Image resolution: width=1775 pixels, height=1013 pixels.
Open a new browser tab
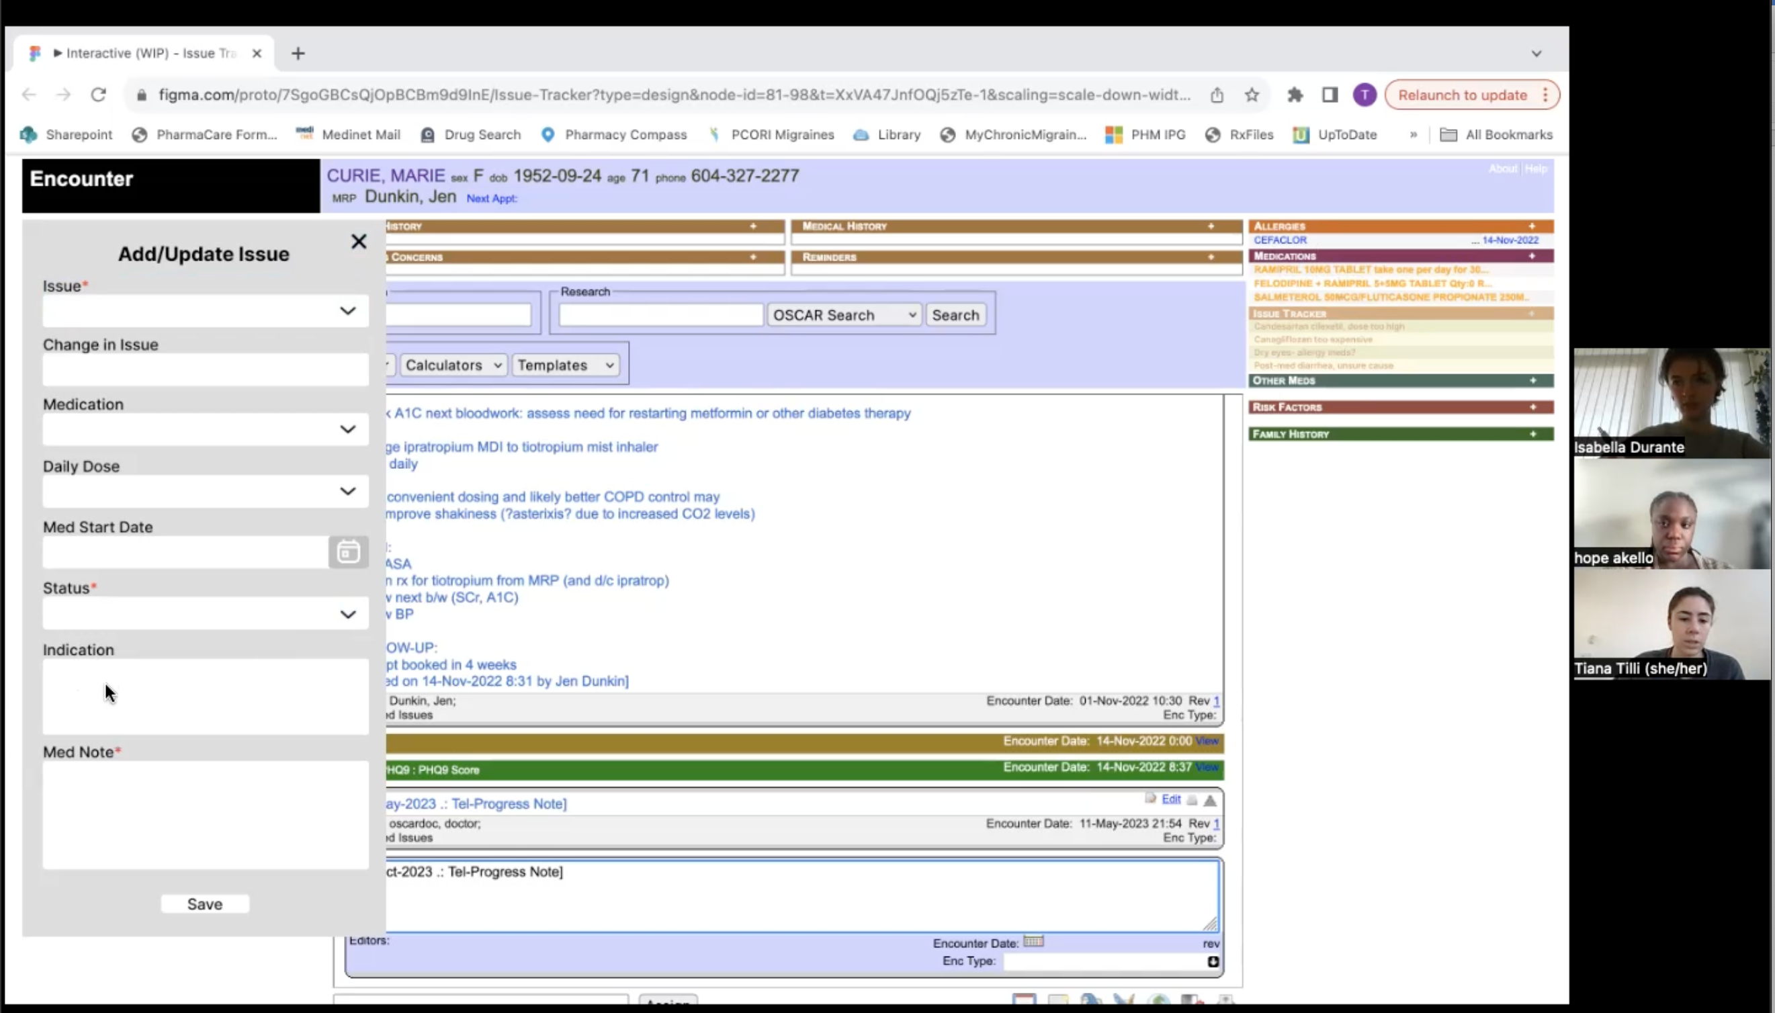click(298, 54)
